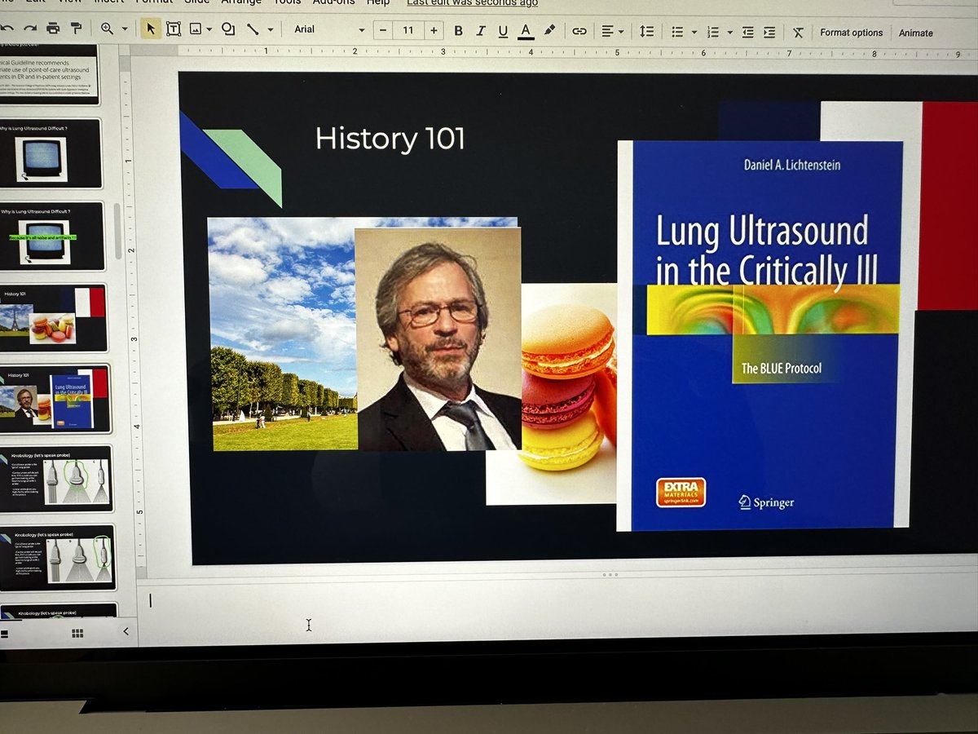
Task: Toggle the Numbered list
Action: tap(713, 33)
